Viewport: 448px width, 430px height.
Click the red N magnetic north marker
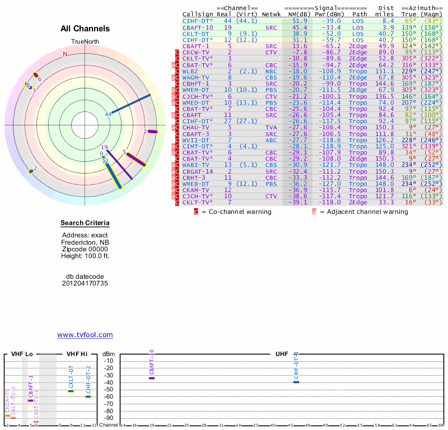click(65, 54)
